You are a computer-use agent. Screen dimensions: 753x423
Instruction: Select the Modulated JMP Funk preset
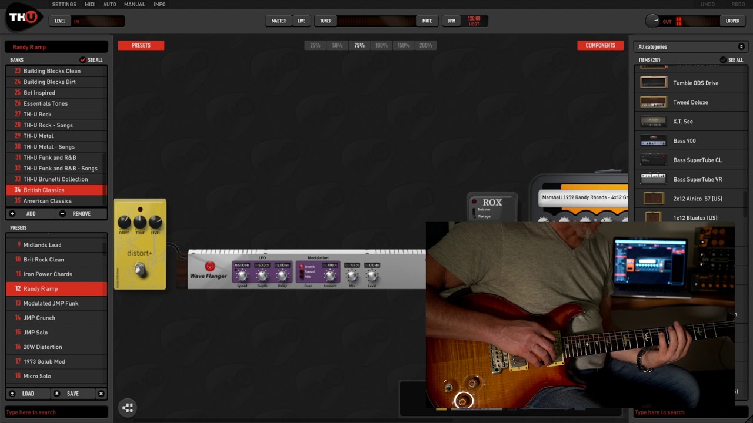pyautogui.click(x=56, y=303)
